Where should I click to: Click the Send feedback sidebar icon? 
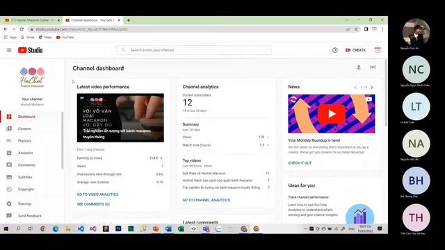[9, 216]
